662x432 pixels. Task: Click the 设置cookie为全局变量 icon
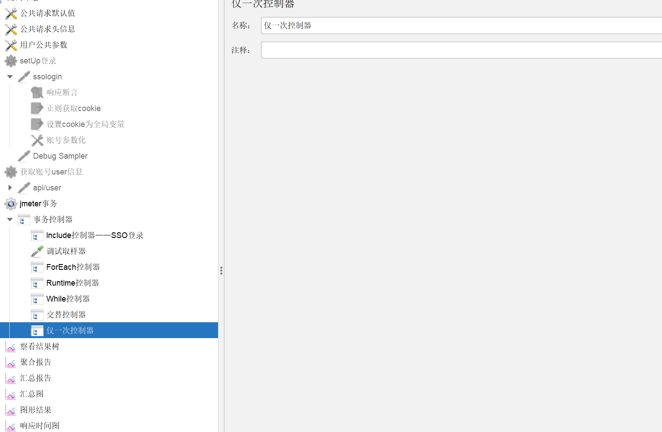click(x=37, y=124)
